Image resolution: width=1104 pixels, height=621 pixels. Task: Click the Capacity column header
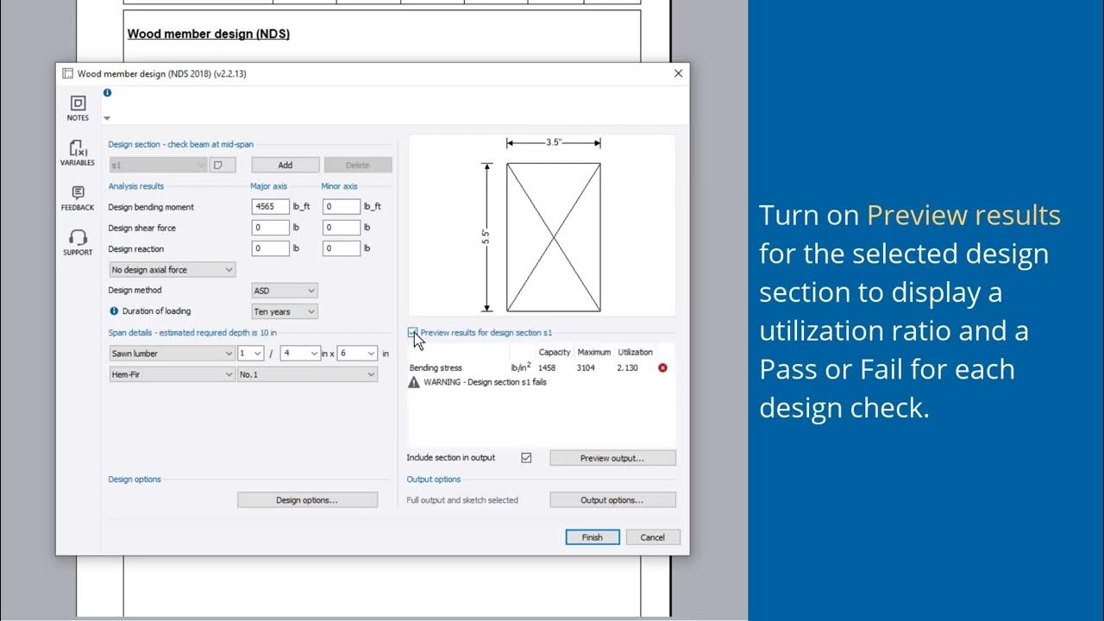(555, 352)
